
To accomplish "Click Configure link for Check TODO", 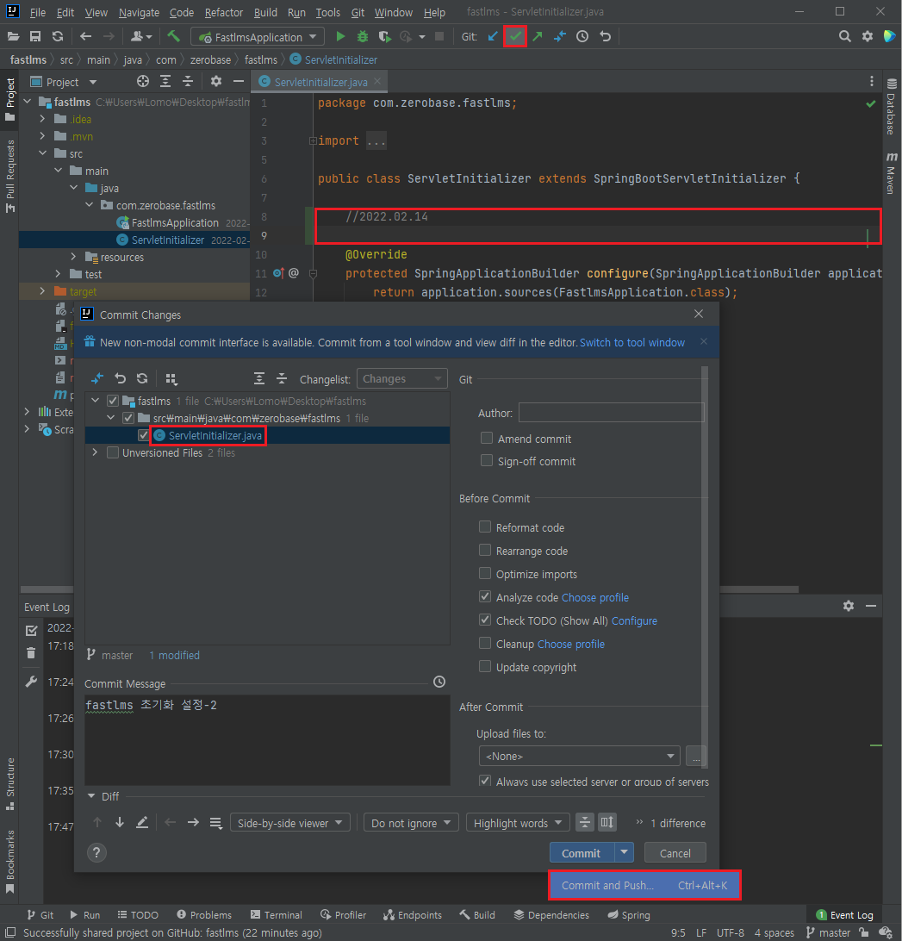I will click(634, 620).
